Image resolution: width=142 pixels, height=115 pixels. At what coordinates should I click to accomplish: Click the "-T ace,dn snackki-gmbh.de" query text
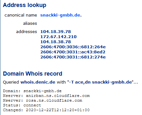point(101,82)
